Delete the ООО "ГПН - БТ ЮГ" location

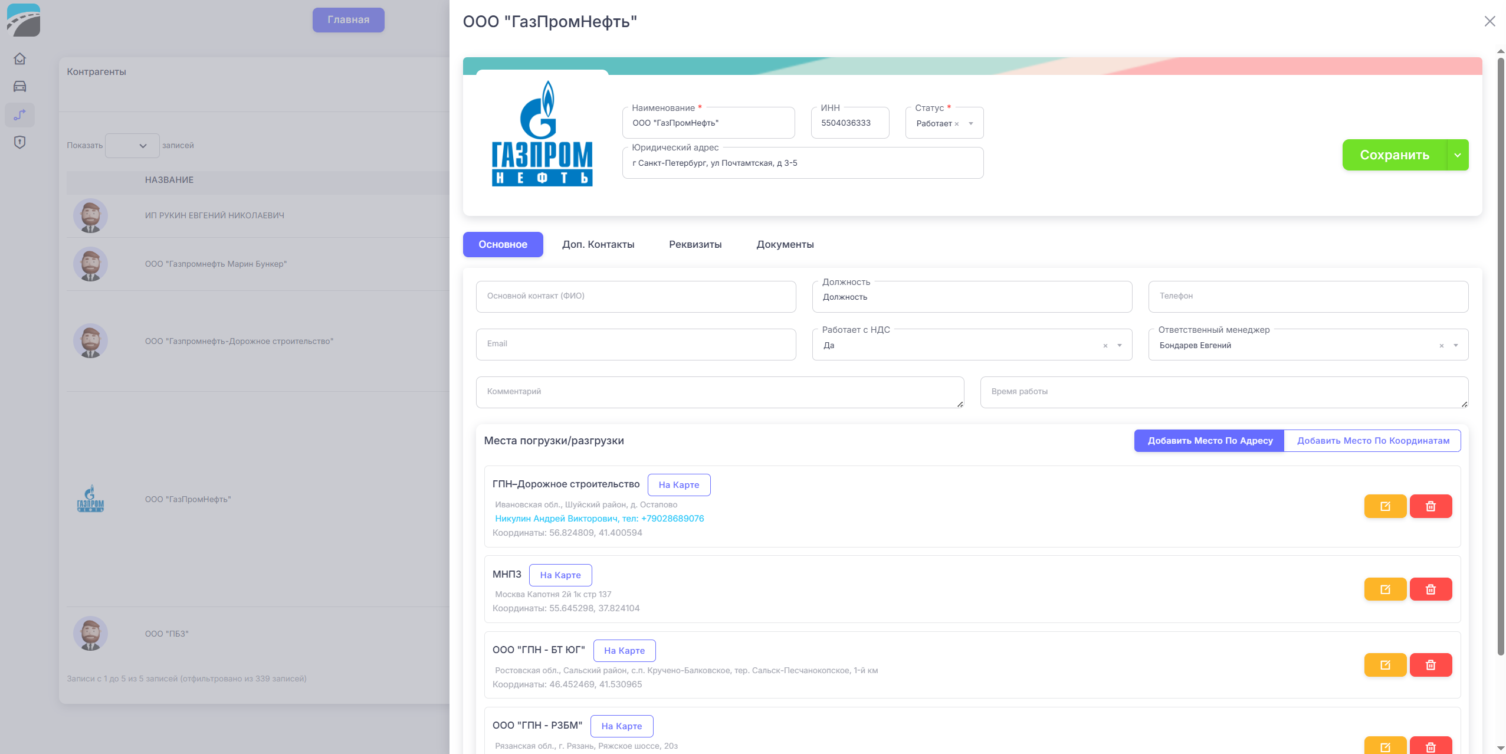(x=1430, y=665)
